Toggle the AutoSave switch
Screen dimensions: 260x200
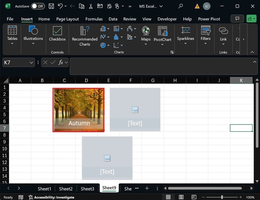click(38, 6)
